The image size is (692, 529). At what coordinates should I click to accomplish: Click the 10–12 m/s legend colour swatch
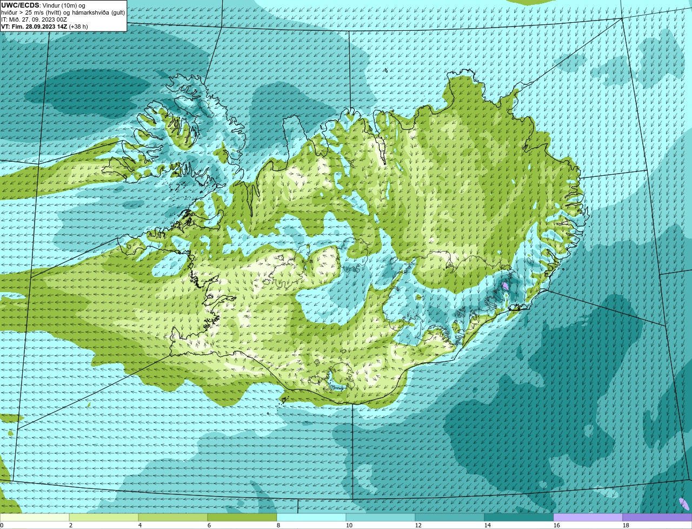pos(381,518)
